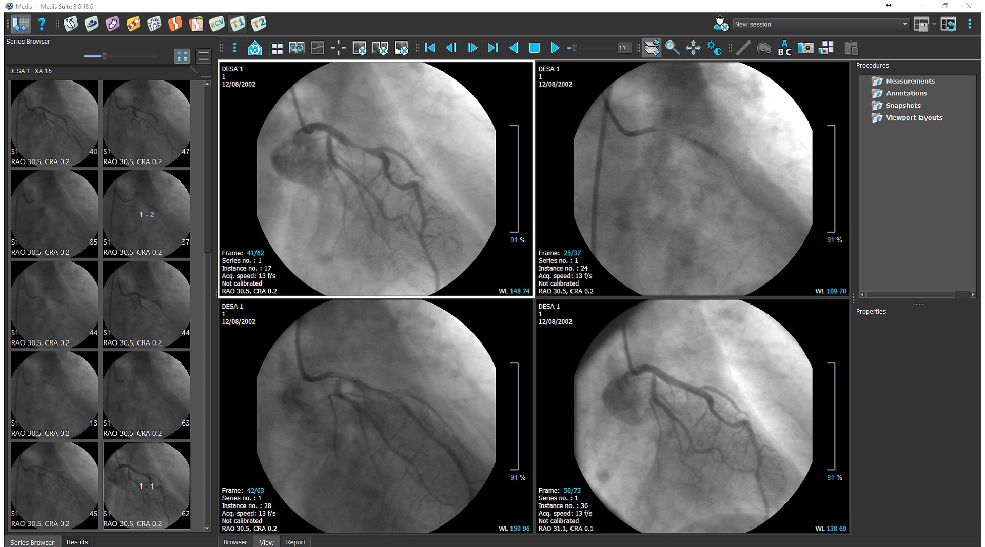
Task: Select the pan tool with arrows icon
Action: pyautogui.click(x=693, y=48)
